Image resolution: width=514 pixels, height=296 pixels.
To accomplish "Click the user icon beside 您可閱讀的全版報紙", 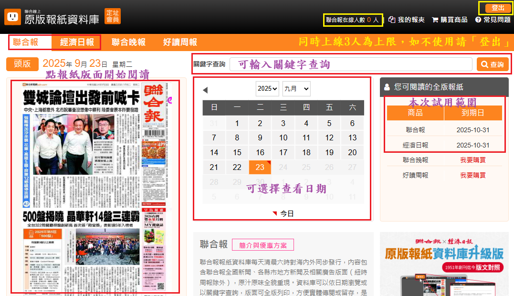I will click(x=387, y=87).
